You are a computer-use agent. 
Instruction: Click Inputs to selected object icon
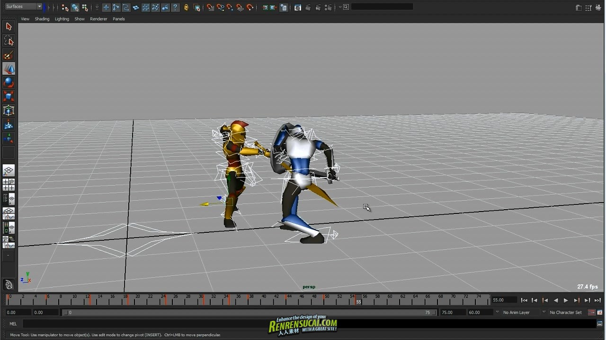click(x=265, y=8)
